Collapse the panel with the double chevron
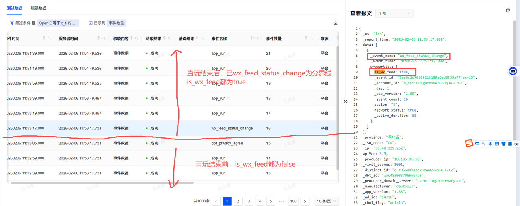520x206 pixels. [346, 101]
